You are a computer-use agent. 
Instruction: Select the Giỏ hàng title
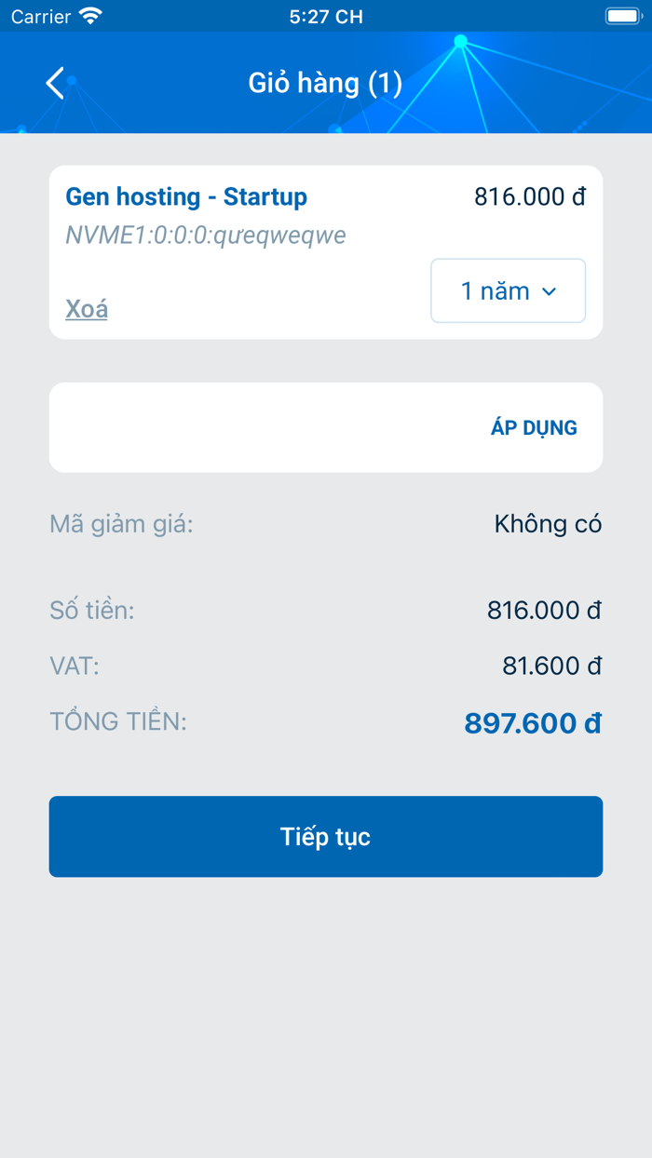[x=325, y=83]
